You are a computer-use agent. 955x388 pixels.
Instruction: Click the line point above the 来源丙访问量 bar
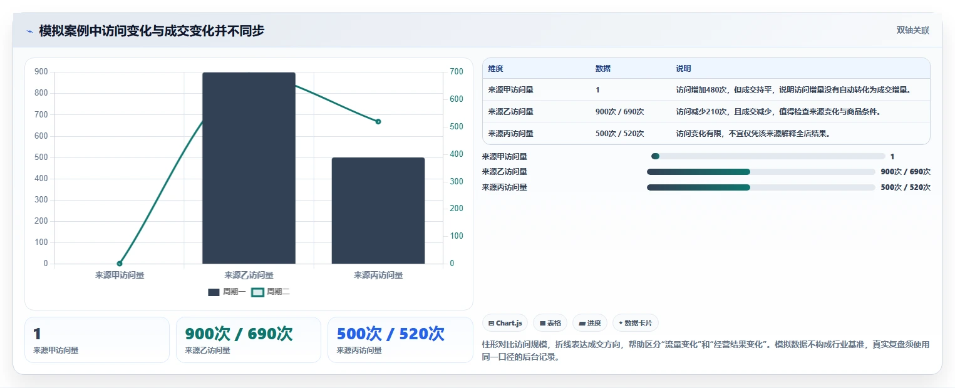click(378, 121)
